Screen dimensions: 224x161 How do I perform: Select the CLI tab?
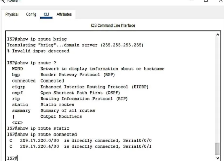pos(46,14)
